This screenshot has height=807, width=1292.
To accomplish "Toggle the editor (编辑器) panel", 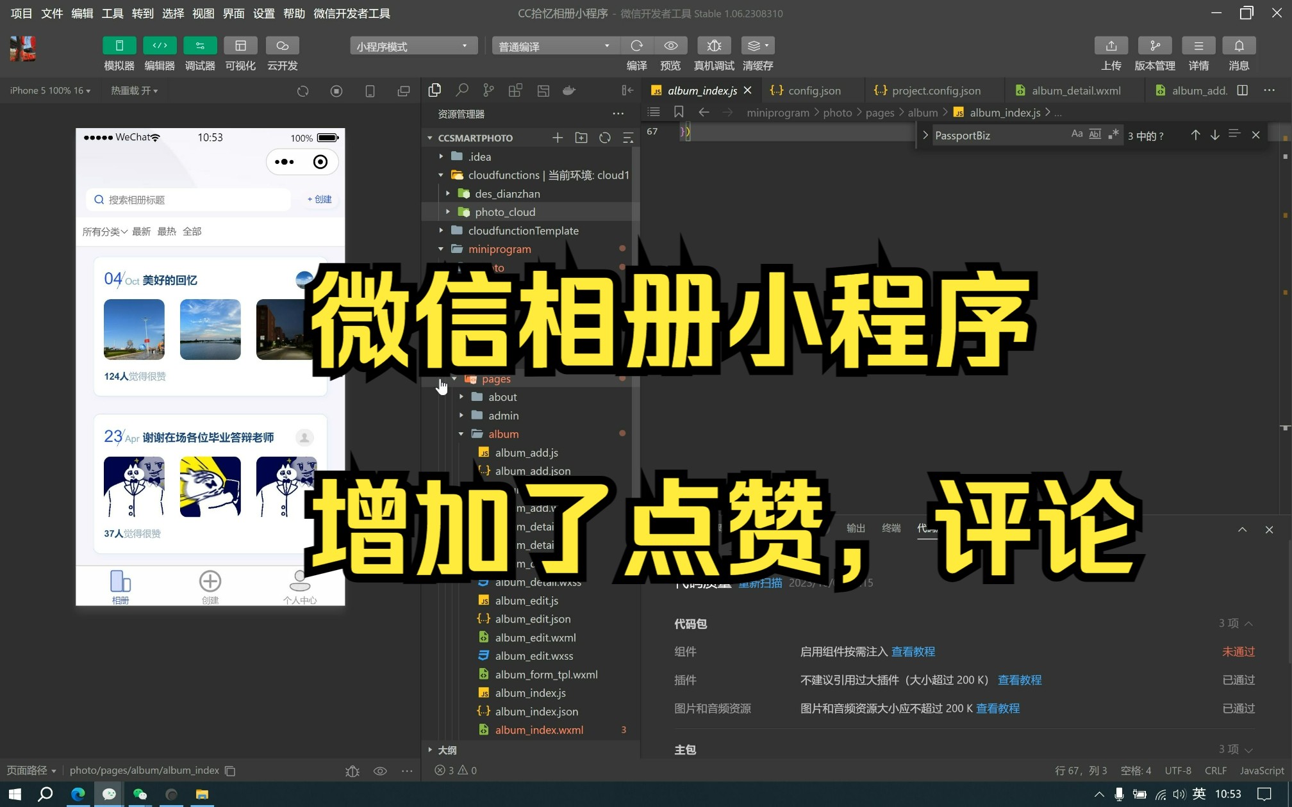I will (160, 45).
